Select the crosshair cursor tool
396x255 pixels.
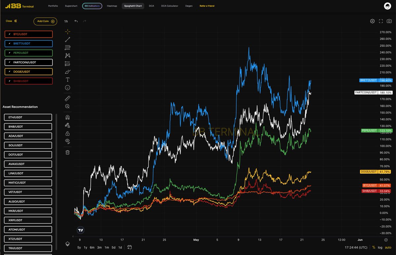click(68, 32)
